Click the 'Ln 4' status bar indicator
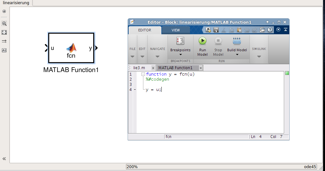 coord(256,137)
